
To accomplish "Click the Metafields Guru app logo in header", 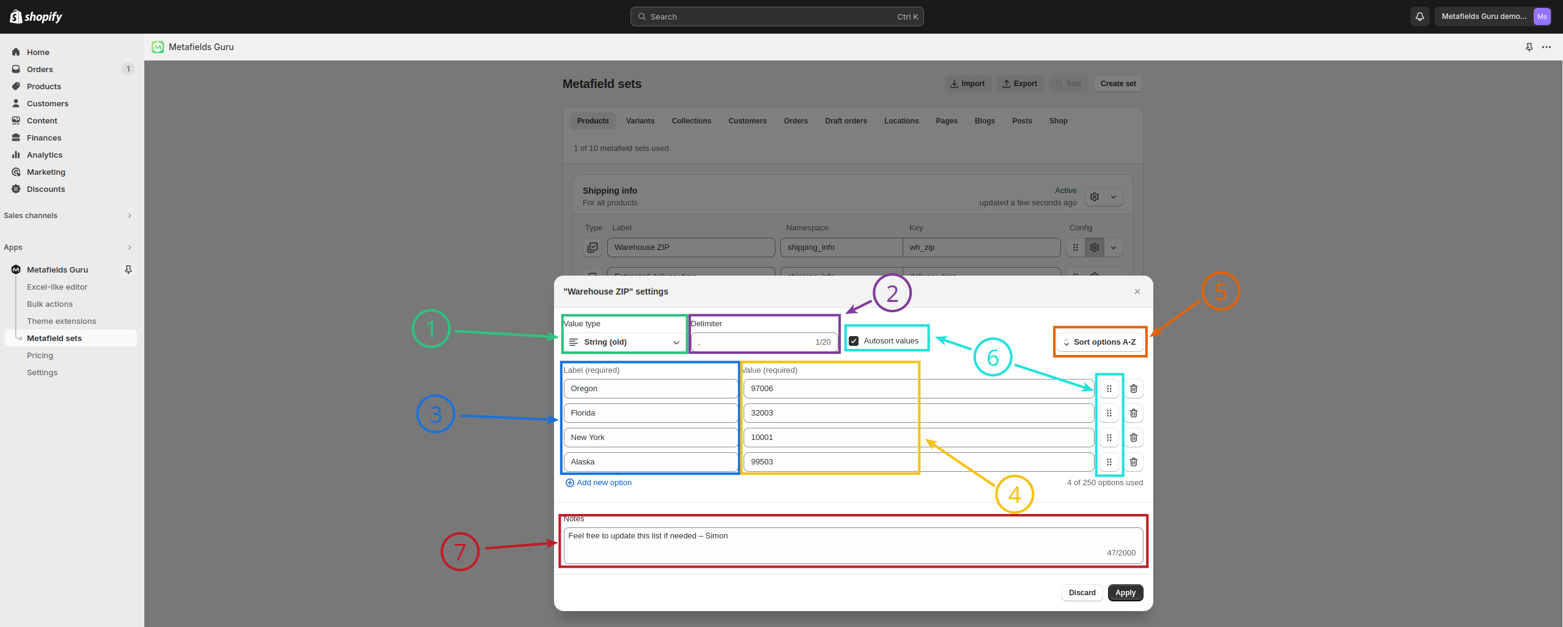I will [x=158, y=47].
